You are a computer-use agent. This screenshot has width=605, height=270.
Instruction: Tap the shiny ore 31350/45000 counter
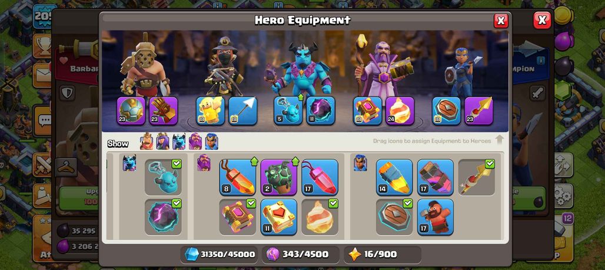pos(219,254)
